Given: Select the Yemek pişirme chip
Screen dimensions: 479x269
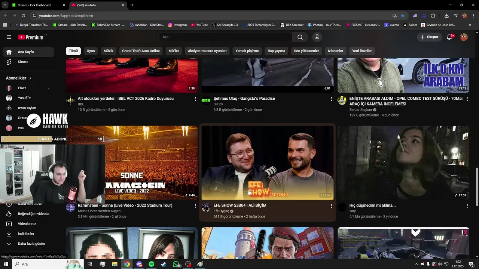Looking at the screenshot, I should point(247,51).
